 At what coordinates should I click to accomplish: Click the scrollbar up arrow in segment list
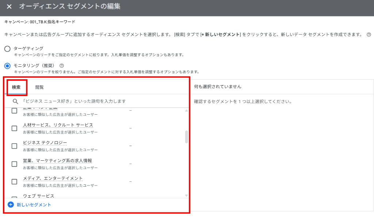tap(187, 111)
